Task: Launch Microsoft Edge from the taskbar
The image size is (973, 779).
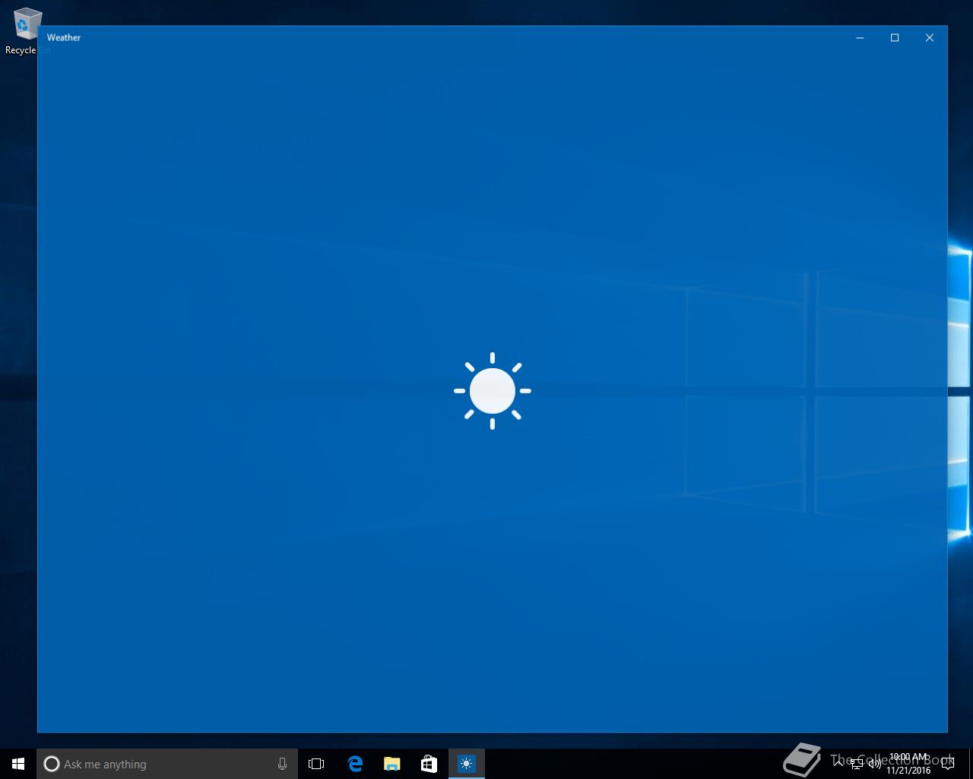Action: click(x=354, y=764)
